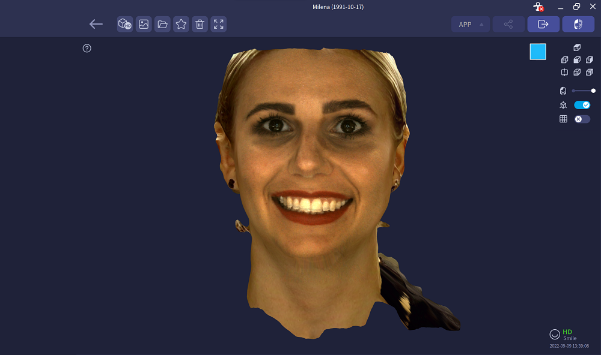This screenshot has height=355, width=601.
Task: Change the blue background color swatch
Action: 538,52
